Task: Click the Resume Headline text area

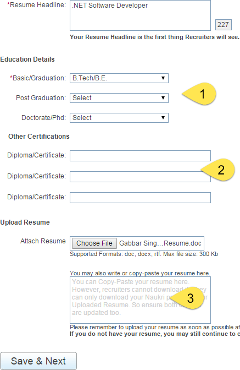Action: (x=140, y=15)
